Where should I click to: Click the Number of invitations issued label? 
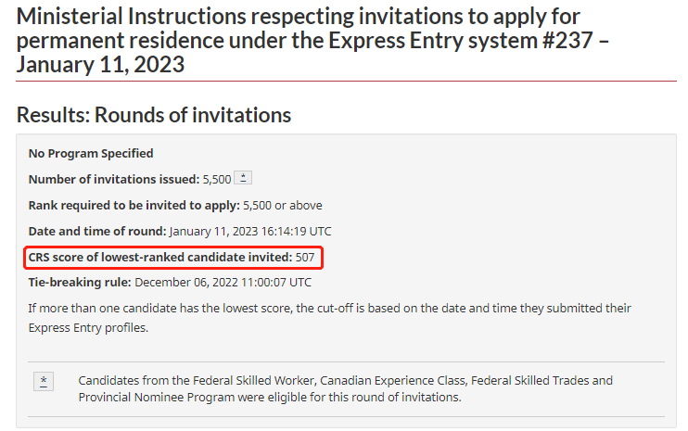point(114,179)
